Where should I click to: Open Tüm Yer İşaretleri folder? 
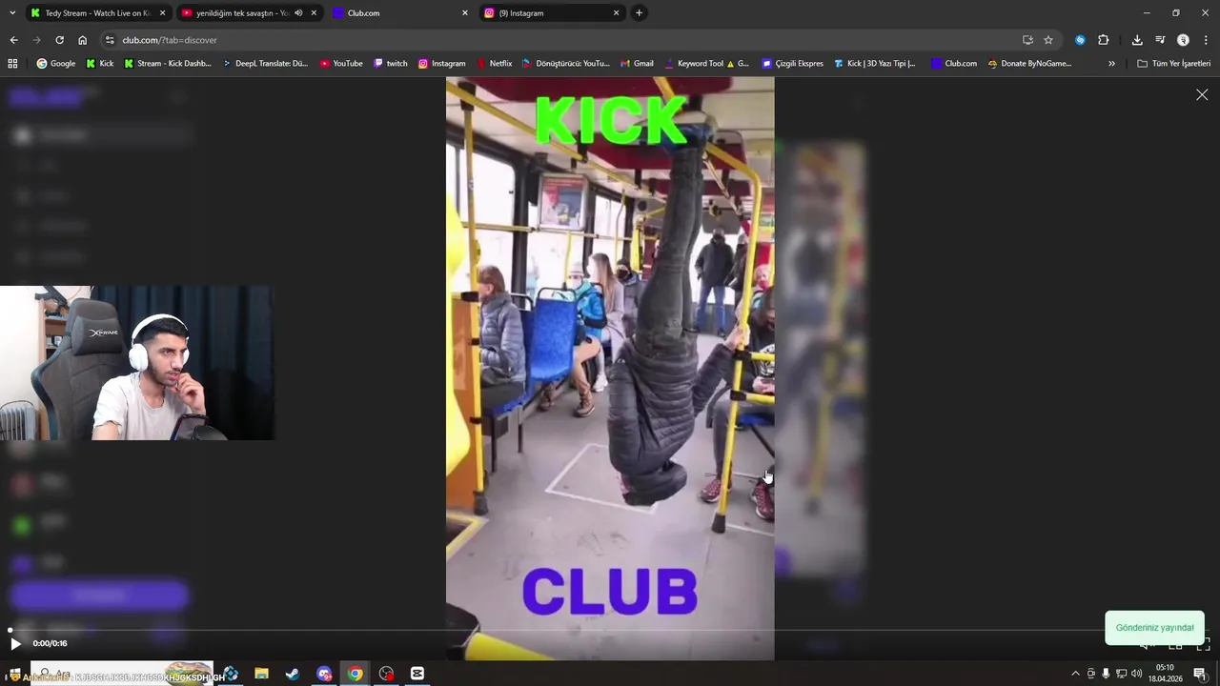(1173, 64)
